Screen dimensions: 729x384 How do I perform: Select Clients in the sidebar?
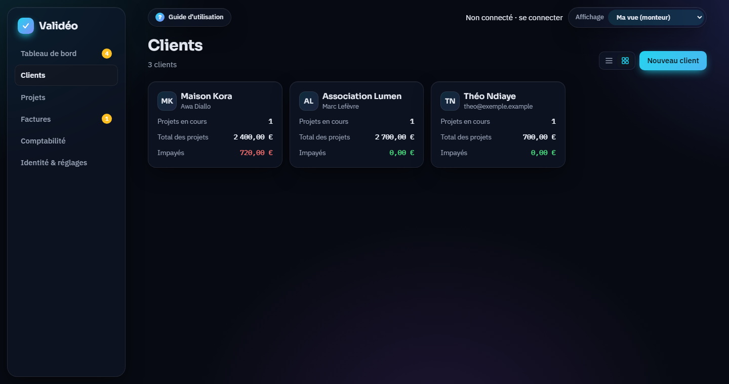tap(66, 75)
